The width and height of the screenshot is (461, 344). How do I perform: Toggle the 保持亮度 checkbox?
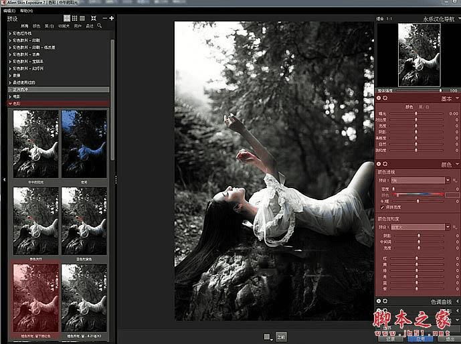383,207
